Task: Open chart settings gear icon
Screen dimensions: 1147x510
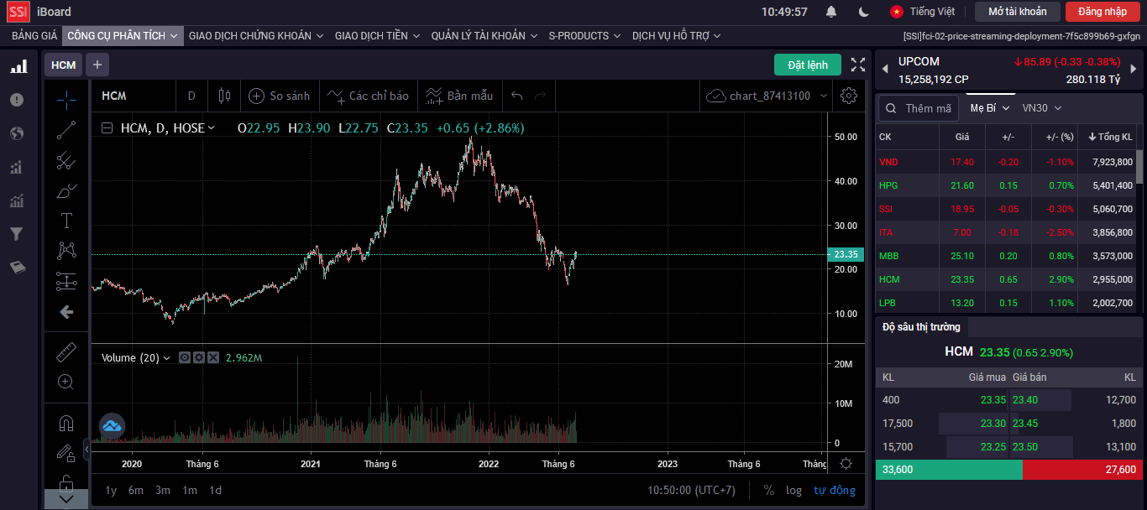Action: coord(848,96)
